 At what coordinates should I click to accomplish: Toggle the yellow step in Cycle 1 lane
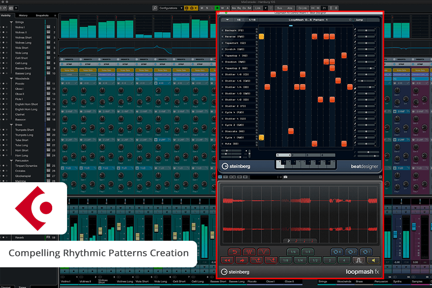coord(261,137)
